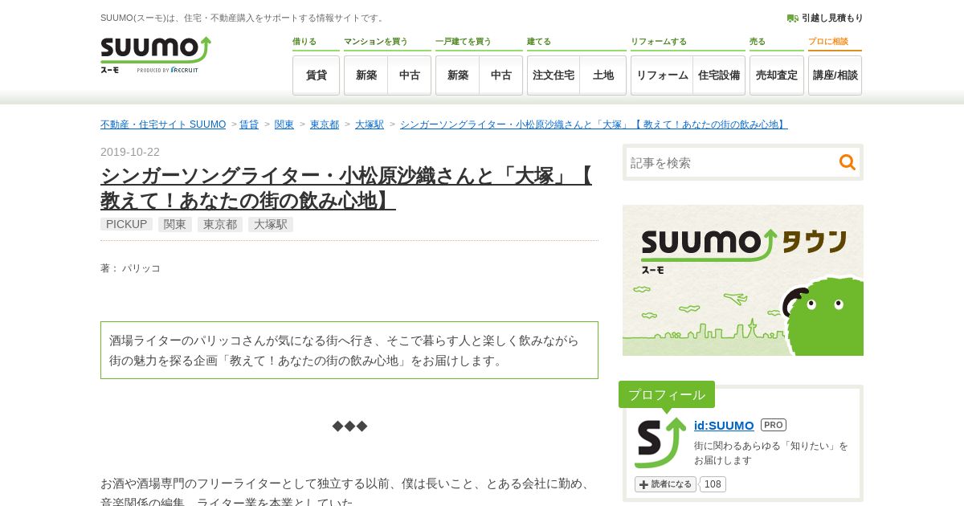The image size is (964, 506).
Task: Click the 大塚駅 breadcrumb link
Action: coord(370,124)
